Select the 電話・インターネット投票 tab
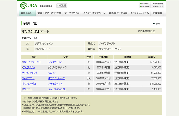 pos(49,13)
